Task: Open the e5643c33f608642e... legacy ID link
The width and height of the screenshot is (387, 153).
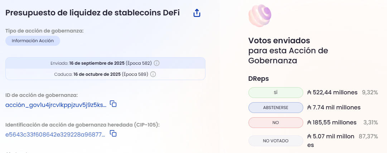Action: coord(56,134)
